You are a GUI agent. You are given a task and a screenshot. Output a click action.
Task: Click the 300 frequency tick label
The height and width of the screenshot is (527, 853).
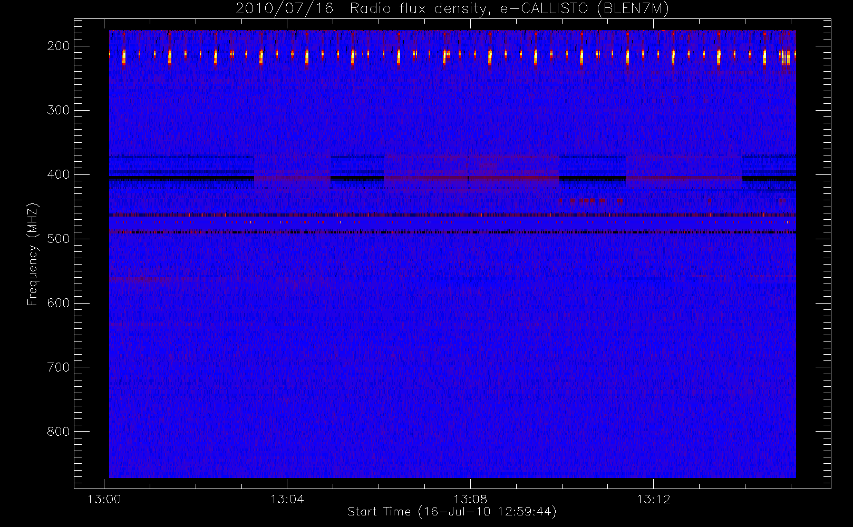(59, 110)
